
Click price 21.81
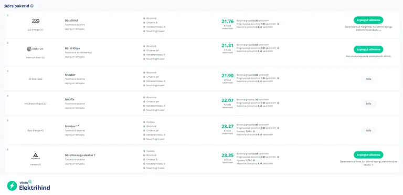point(227,46)
